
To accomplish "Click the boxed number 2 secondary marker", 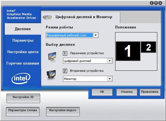I will [x=65, y=71].
